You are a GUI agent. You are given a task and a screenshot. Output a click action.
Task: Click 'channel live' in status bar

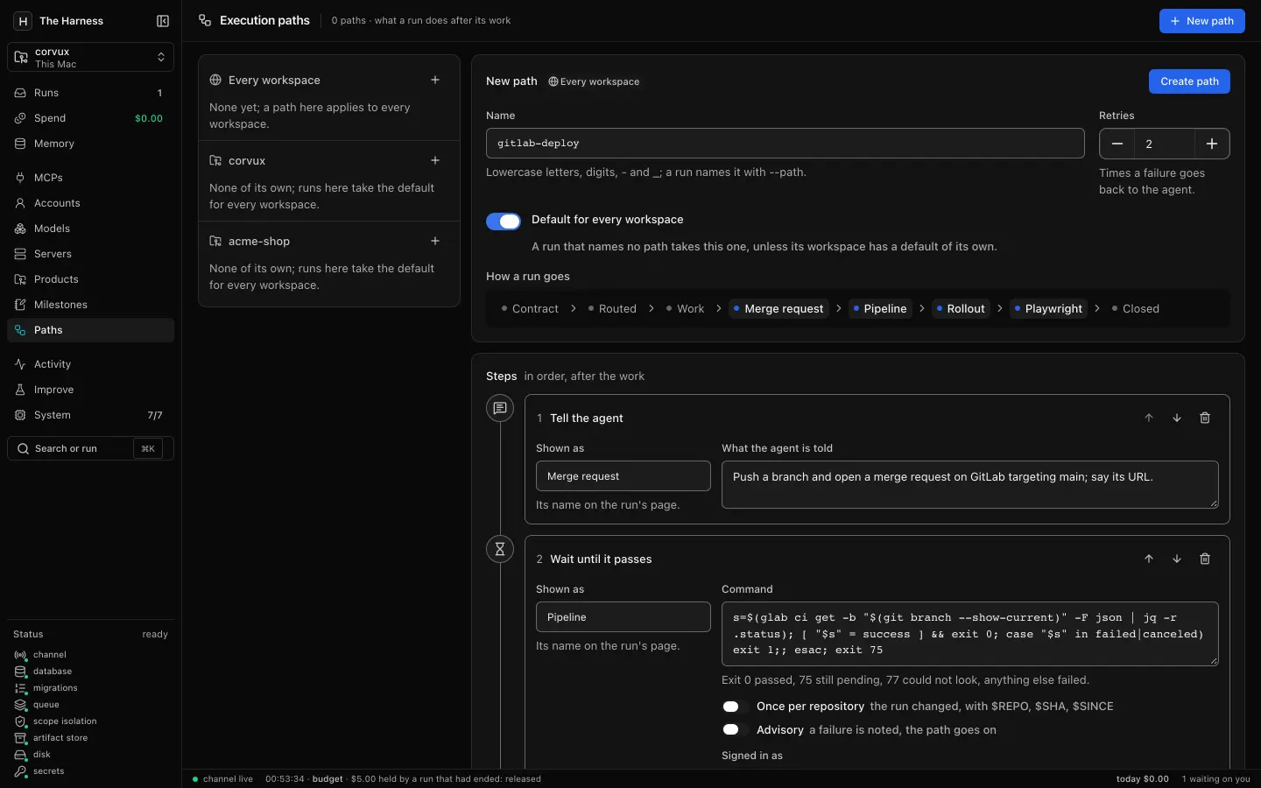(x=228, y=779)
